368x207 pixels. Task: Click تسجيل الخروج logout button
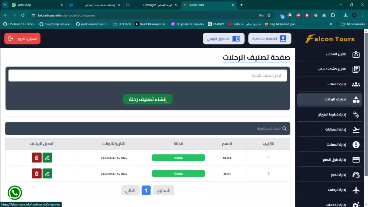(22, 39)
